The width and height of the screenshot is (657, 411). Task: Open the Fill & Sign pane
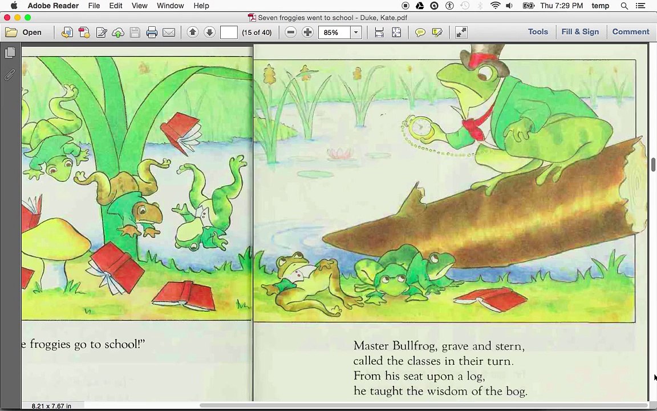580,32
